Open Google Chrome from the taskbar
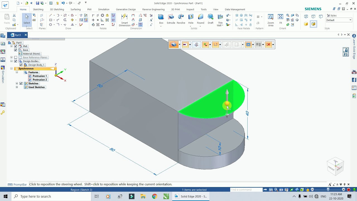 pyautogui.click(x=155, y=196)
